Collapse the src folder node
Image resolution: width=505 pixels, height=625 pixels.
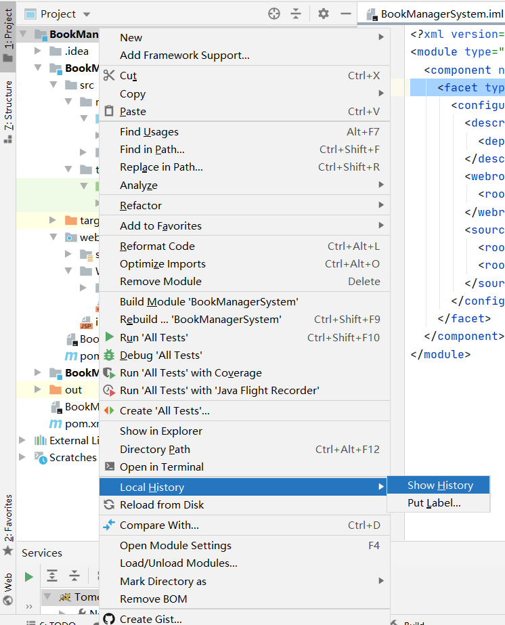point(53,85)
